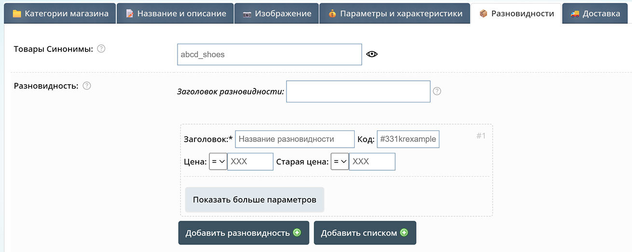This screenshot has height=252, width=632.
Task: Click the Код input field
Action: 408,139
